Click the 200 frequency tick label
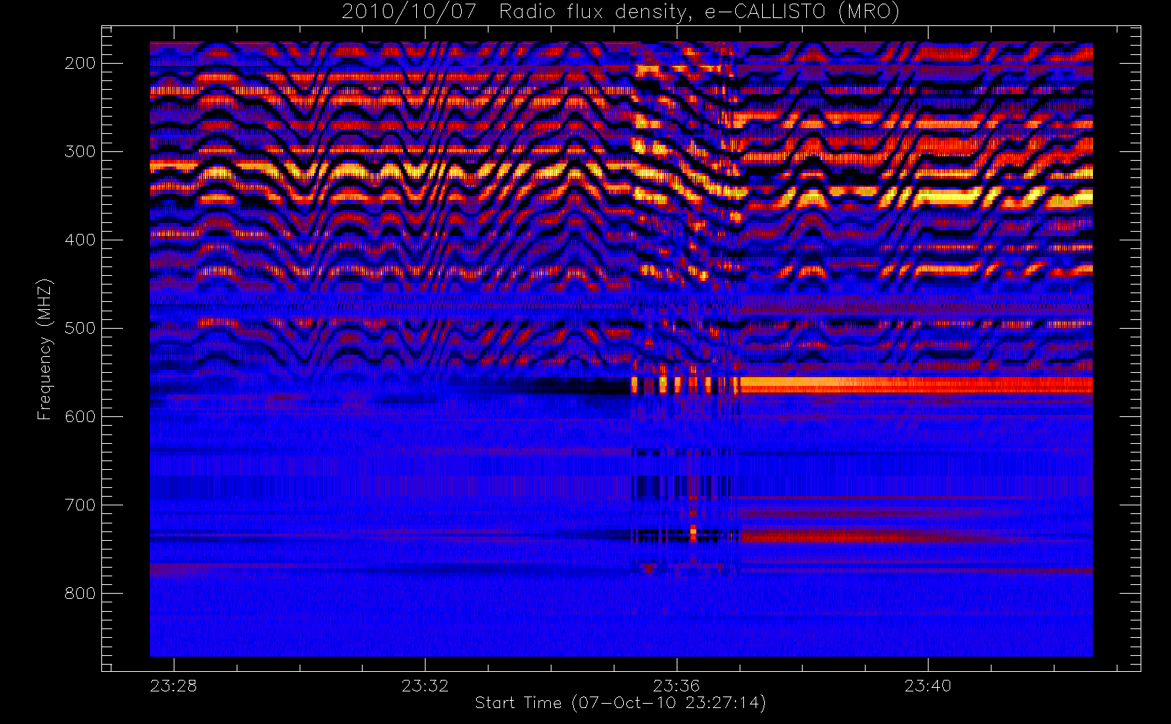Viewport: 1171px width, 724px height. click(x=80, y=63)
